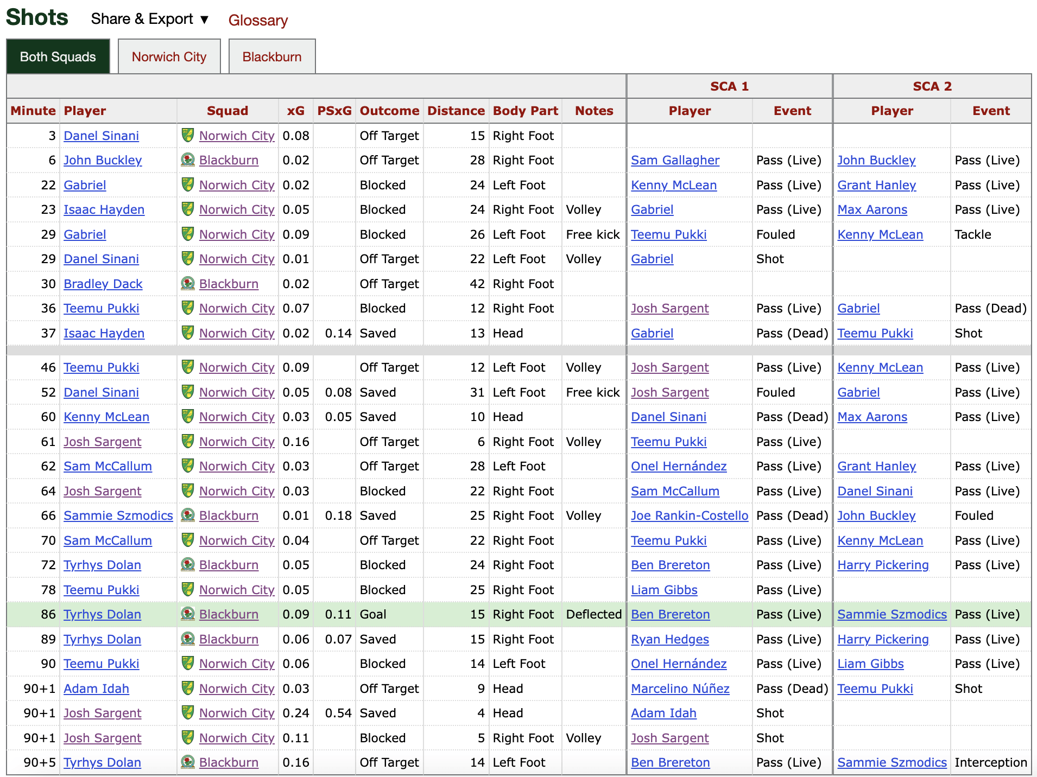Sort table by Minute column header

coord(33,111)
